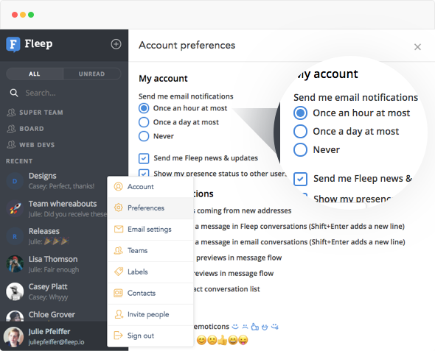Select Never for email notifications

(x=144, y=136)
